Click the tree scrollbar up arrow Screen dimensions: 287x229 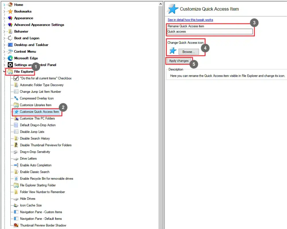coord(160,4)
